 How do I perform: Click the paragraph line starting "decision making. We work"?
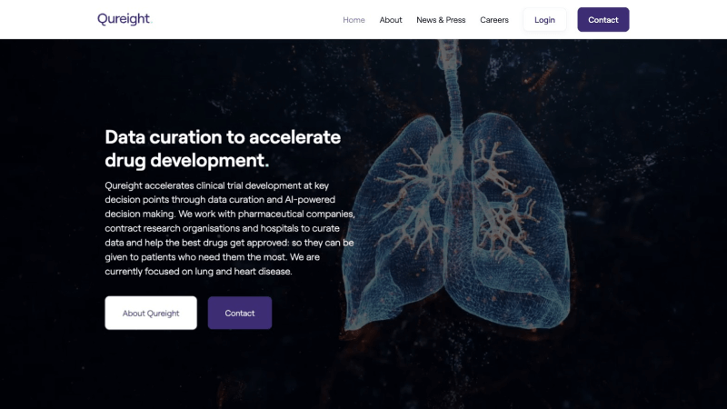(x=229, y=214)
